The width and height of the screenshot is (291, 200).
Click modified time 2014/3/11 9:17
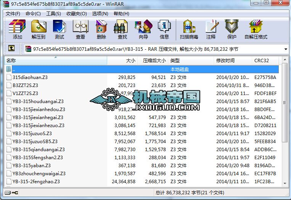[x=233, y=133]
